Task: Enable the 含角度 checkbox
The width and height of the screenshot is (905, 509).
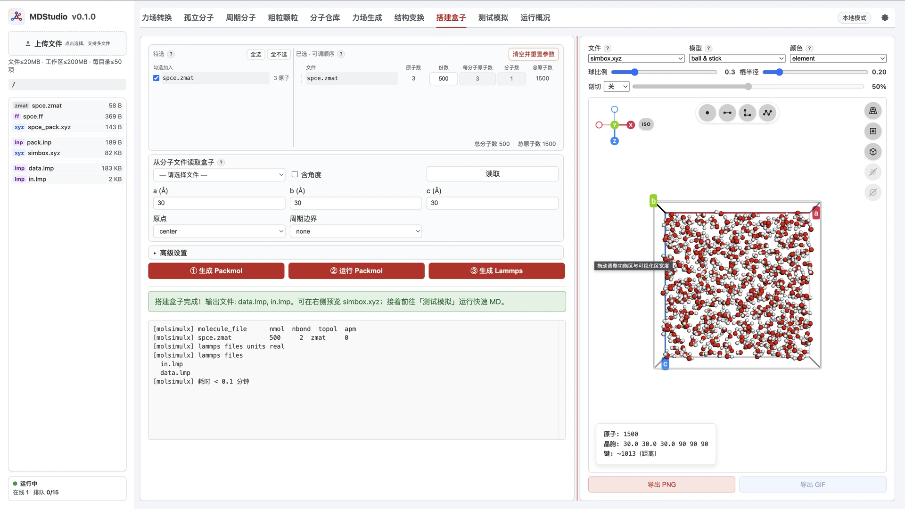Action: point(295,174)
